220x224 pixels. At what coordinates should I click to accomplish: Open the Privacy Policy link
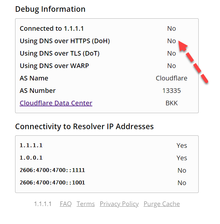tap(119, 204)
